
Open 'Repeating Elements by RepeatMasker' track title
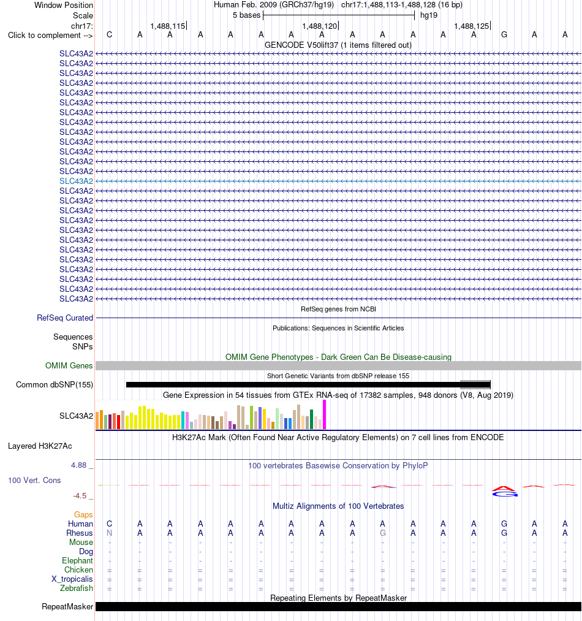[x=339, y=598]
